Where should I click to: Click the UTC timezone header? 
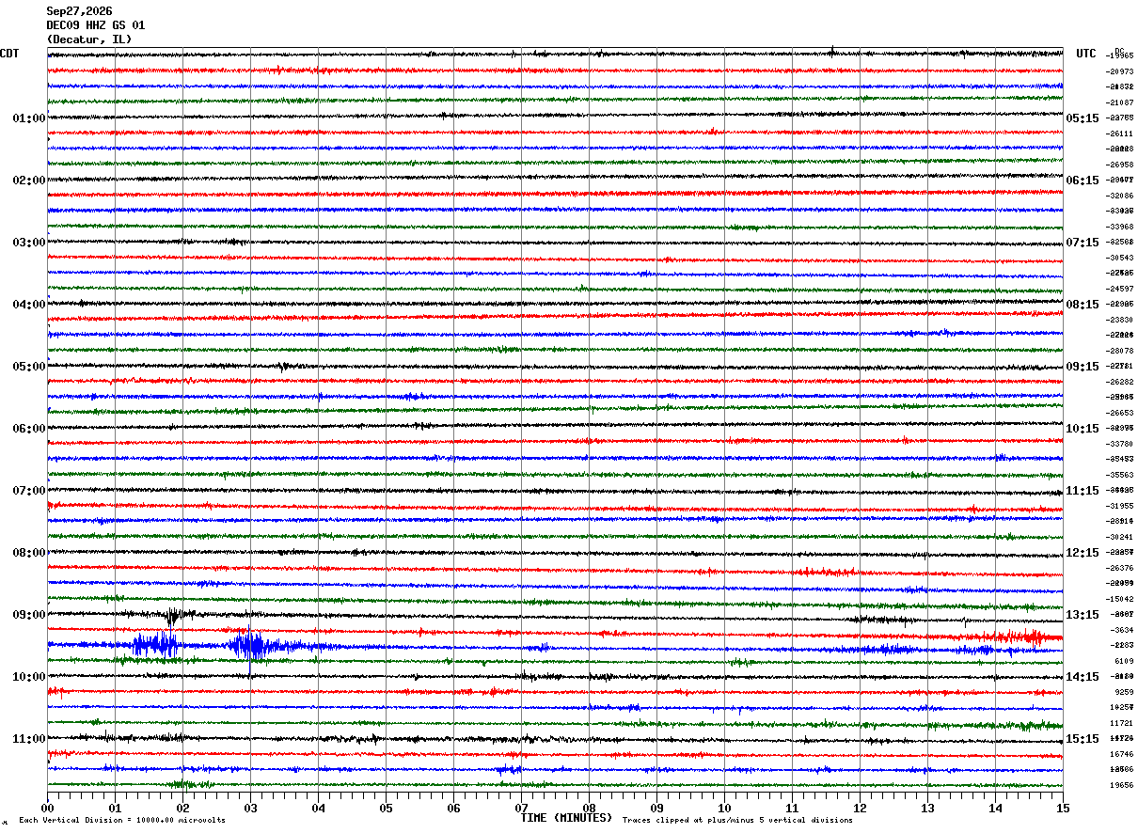tap(1086, 54)
